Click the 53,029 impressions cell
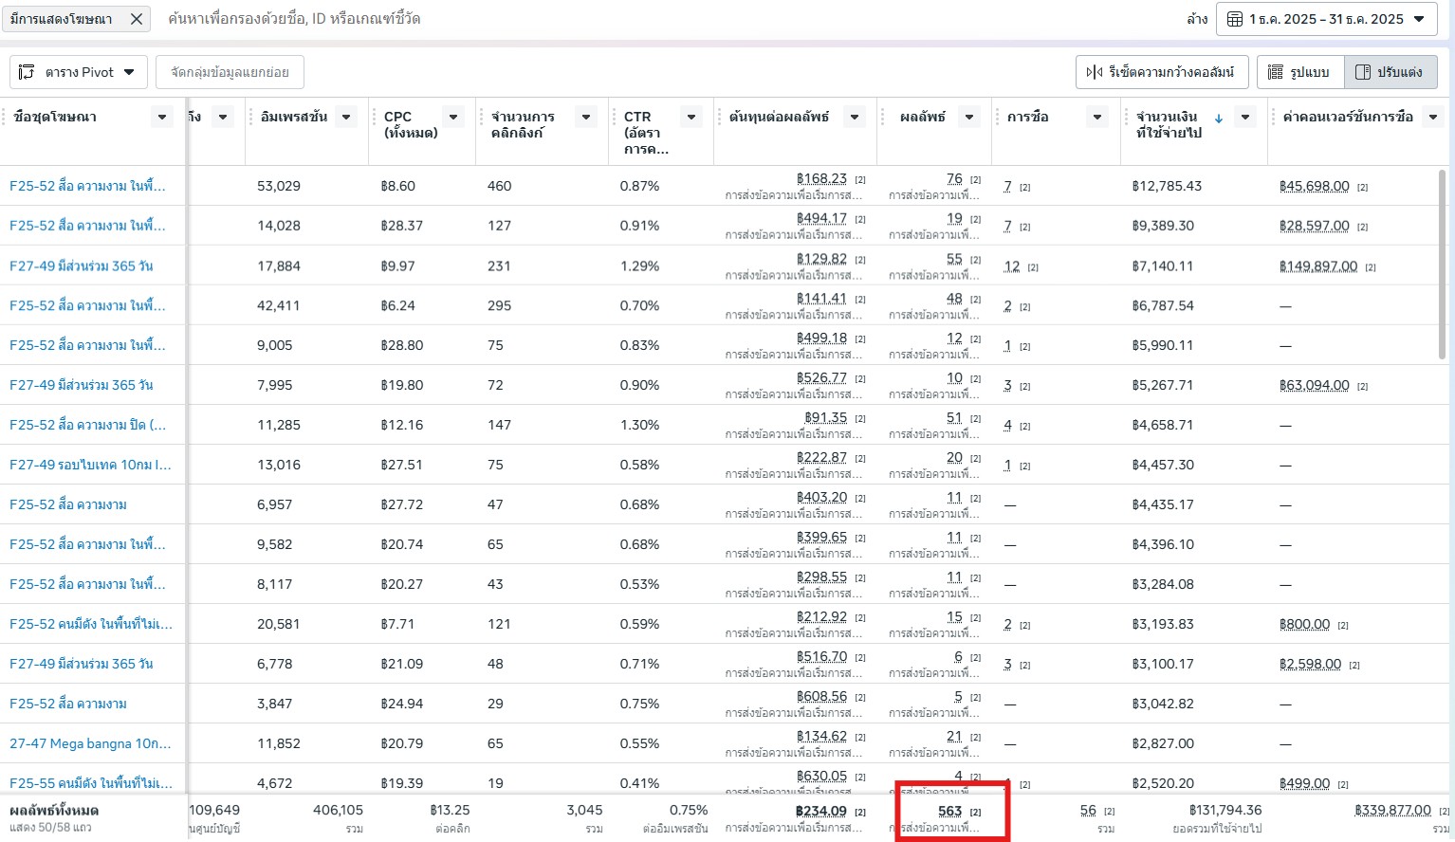 click(279, 186)
